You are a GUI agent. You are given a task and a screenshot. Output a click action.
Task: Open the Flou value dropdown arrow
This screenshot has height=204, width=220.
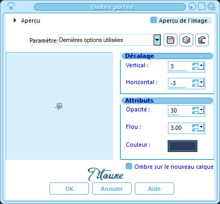tap(202, 127)
